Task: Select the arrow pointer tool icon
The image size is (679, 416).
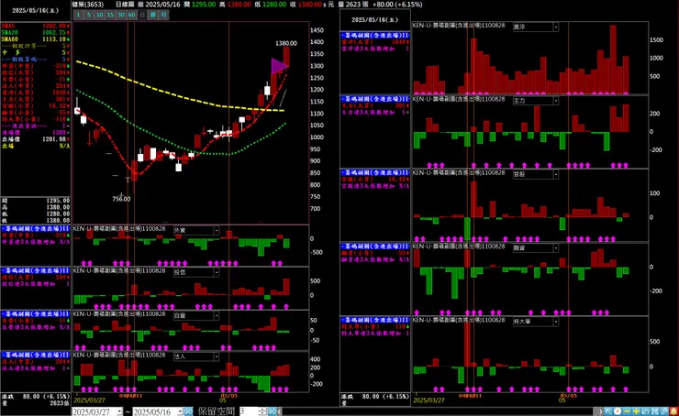Action: tap(608, 411)
